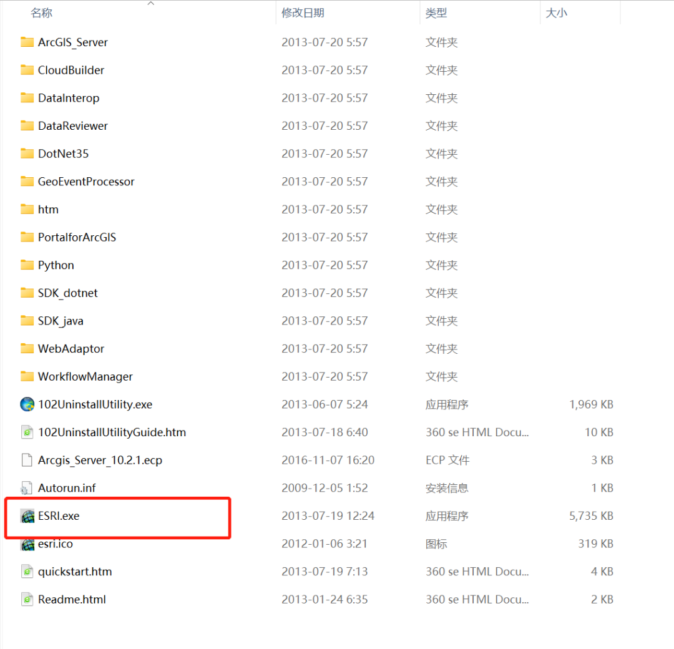The width and height of the screenshot is (674, 649).
Task: Sort by the 类型 column header
Action: 436,13
